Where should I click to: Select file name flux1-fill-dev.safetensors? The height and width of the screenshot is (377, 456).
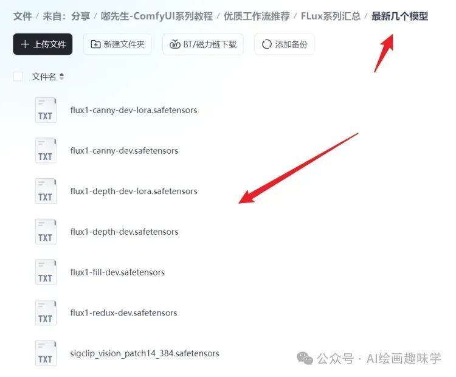(x=117, y=272)
